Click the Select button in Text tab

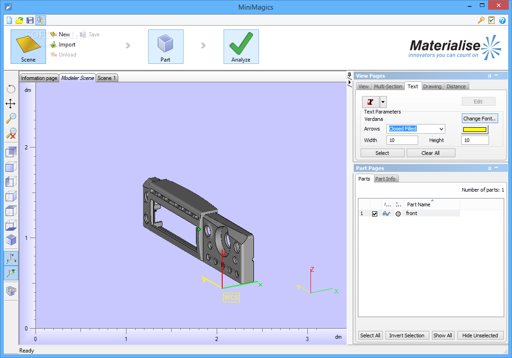382,153
